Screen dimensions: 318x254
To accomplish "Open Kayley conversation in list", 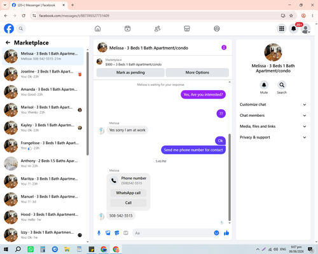I will 43,128.
